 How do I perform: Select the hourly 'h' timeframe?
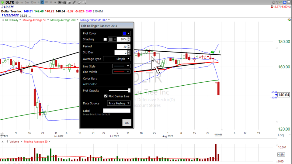point(39,2)
